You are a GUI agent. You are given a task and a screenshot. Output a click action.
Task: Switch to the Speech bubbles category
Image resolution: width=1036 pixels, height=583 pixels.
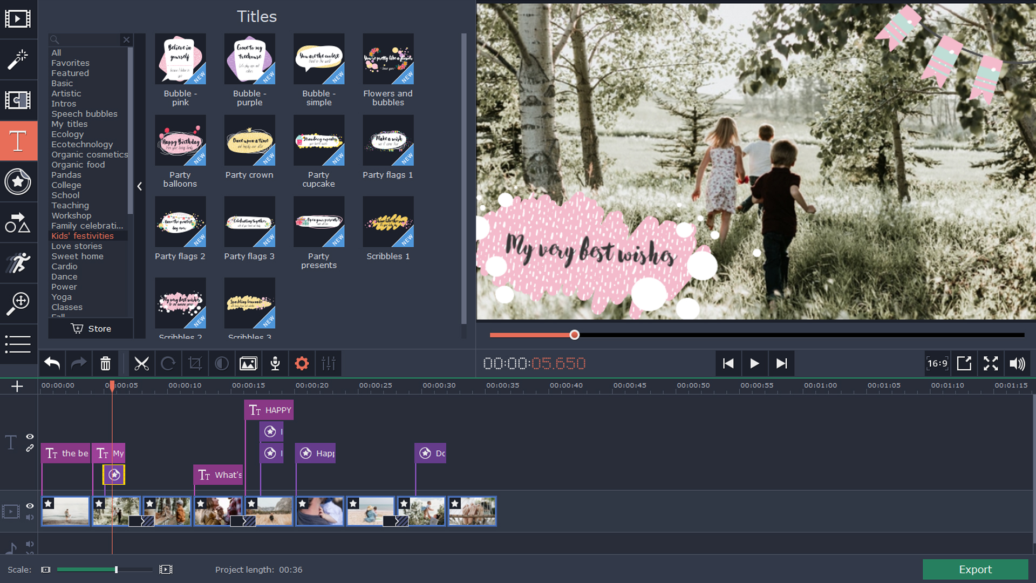[x=84, y=114]
